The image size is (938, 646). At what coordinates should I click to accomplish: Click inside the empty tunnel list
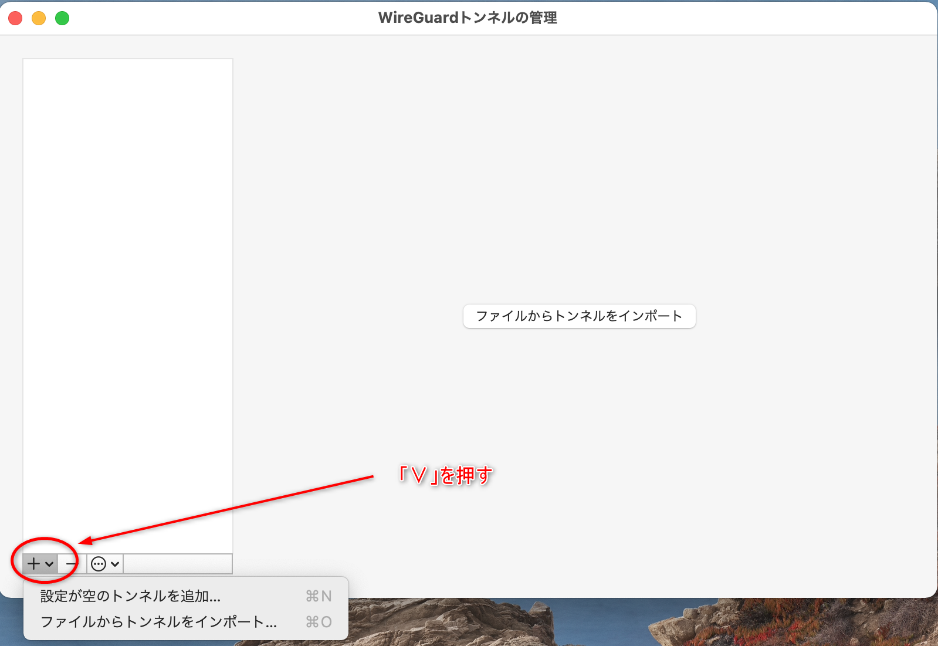pos(128,305)
